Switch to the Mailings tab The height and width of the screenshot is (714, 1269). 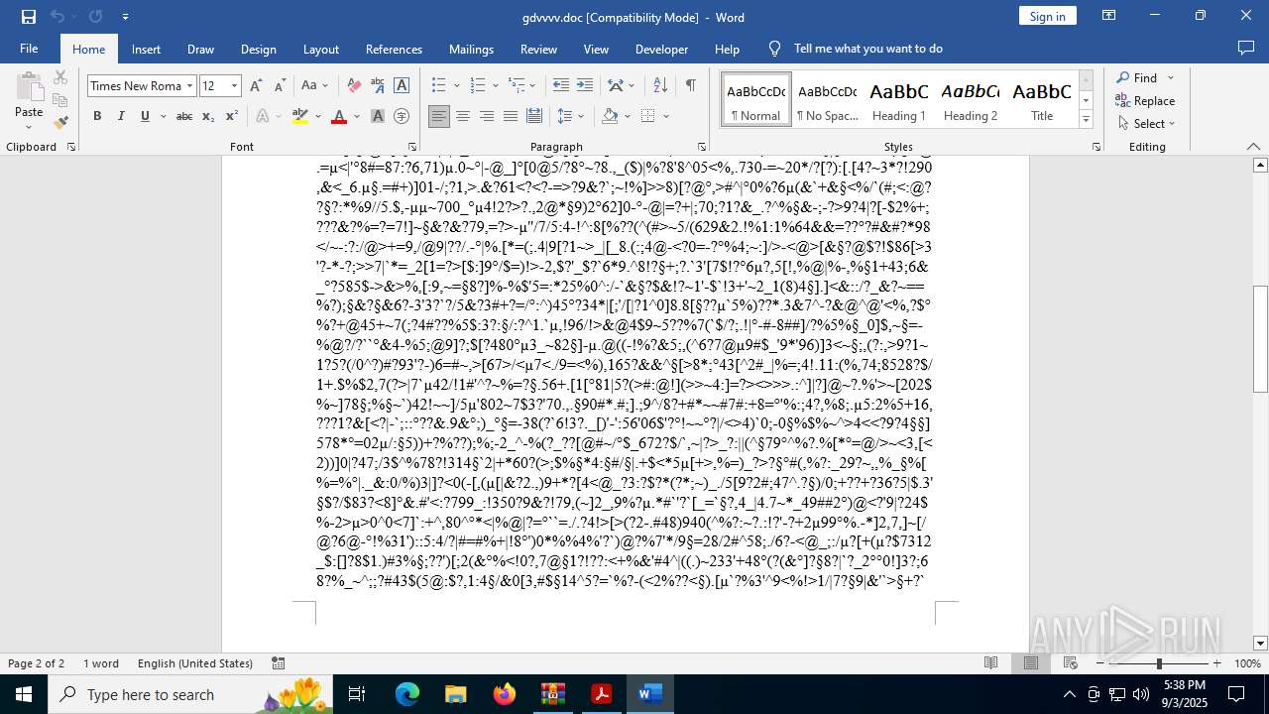click(471, 49)
